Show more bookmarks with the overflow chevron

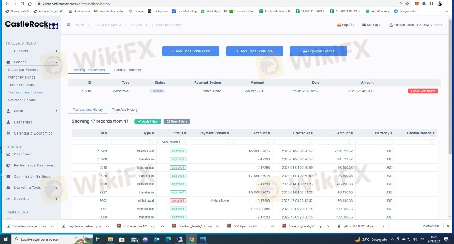point(446,11)
